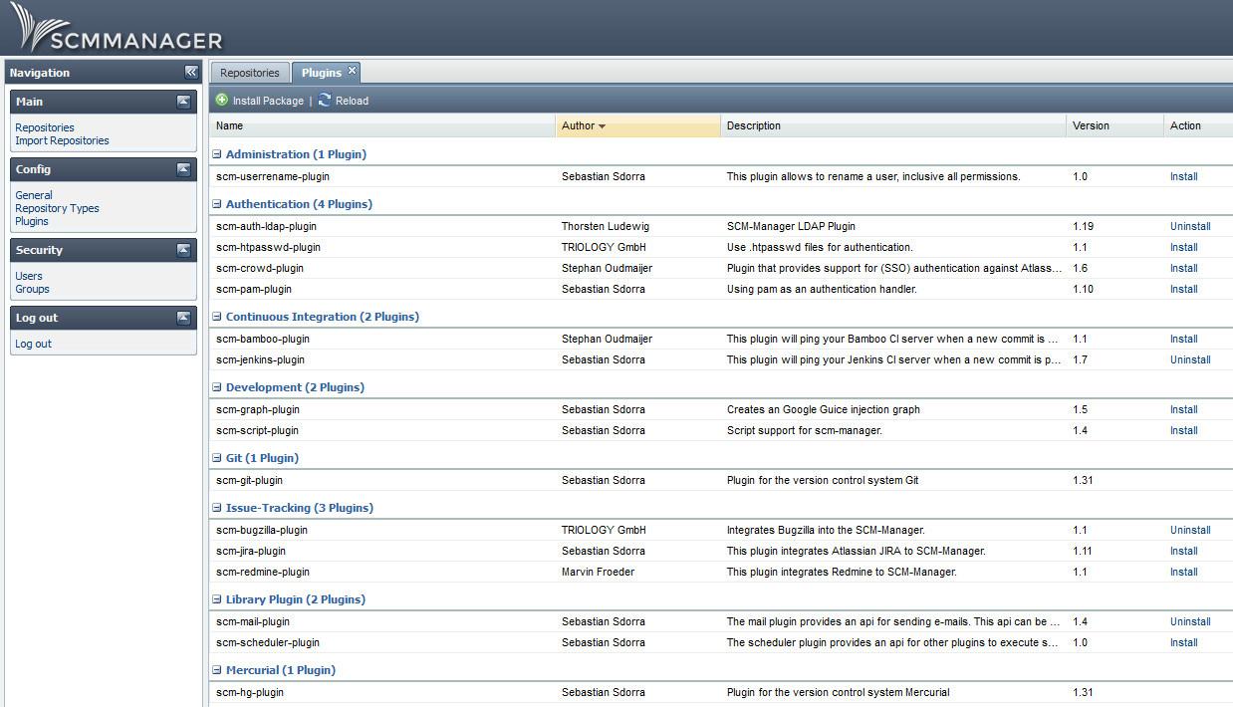The height and width of the screenshot is (707, 1233).
Task: Install the scm-jira-plugin
Action: pos(1183,551)
